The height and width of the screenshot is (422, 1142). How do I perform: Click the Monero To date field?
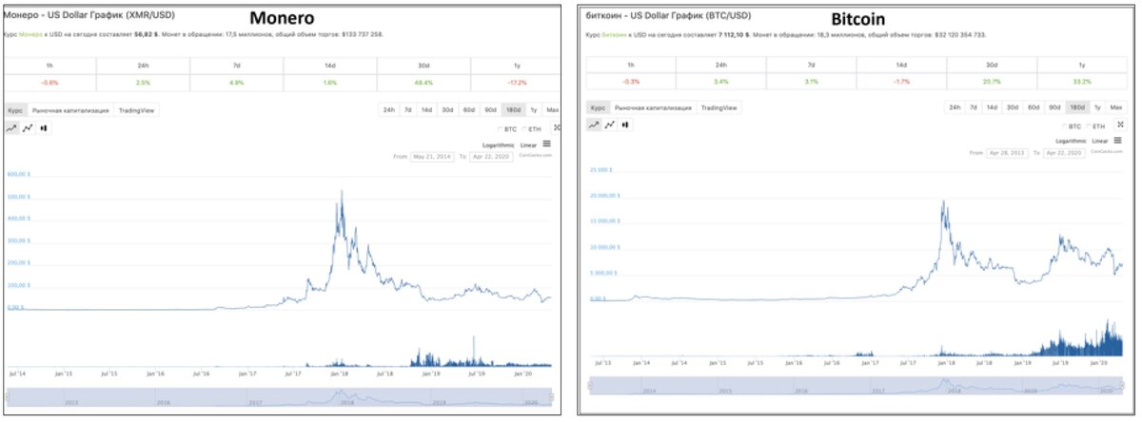pyautogui.click(x=493, y=156)
